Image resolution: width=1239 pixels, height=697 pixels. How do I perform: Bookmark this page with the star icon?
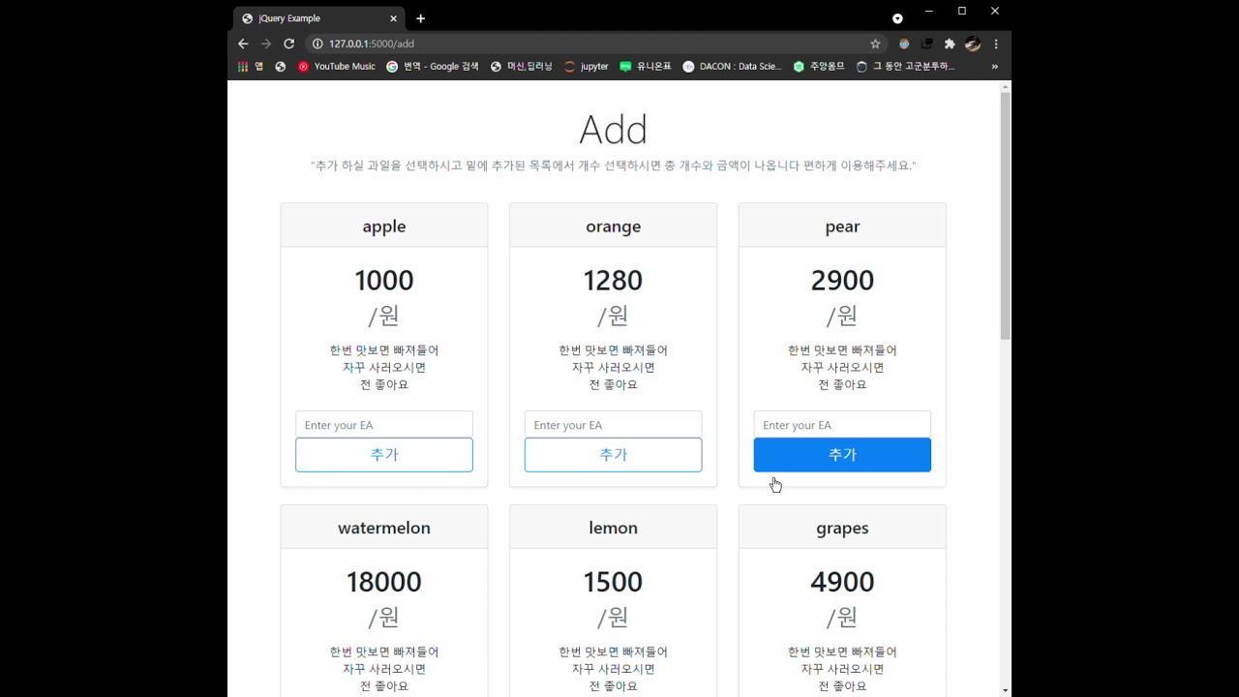tap(875, 44)
